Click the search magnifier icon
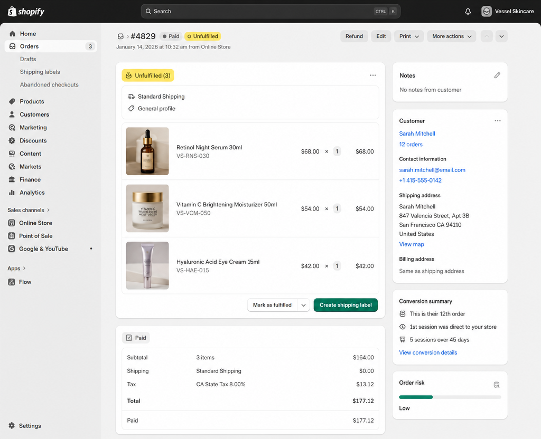Viewport: 541px width, 439px height. pyautogui.click(x=148, y=12)
